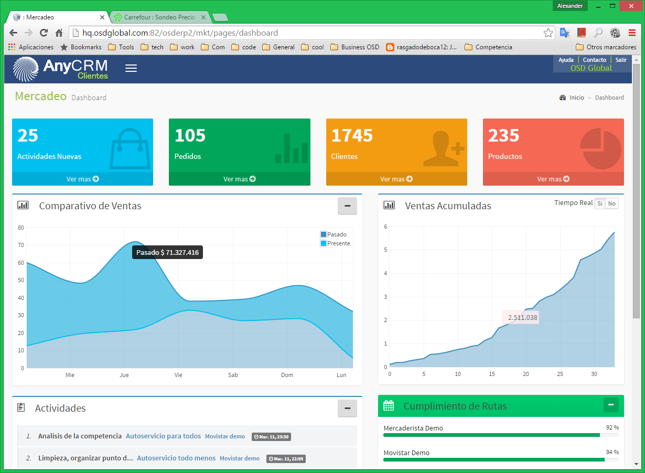Screen dimensions: 645x473
Task: Open the Chrome menu button
Action: point(631,33)
